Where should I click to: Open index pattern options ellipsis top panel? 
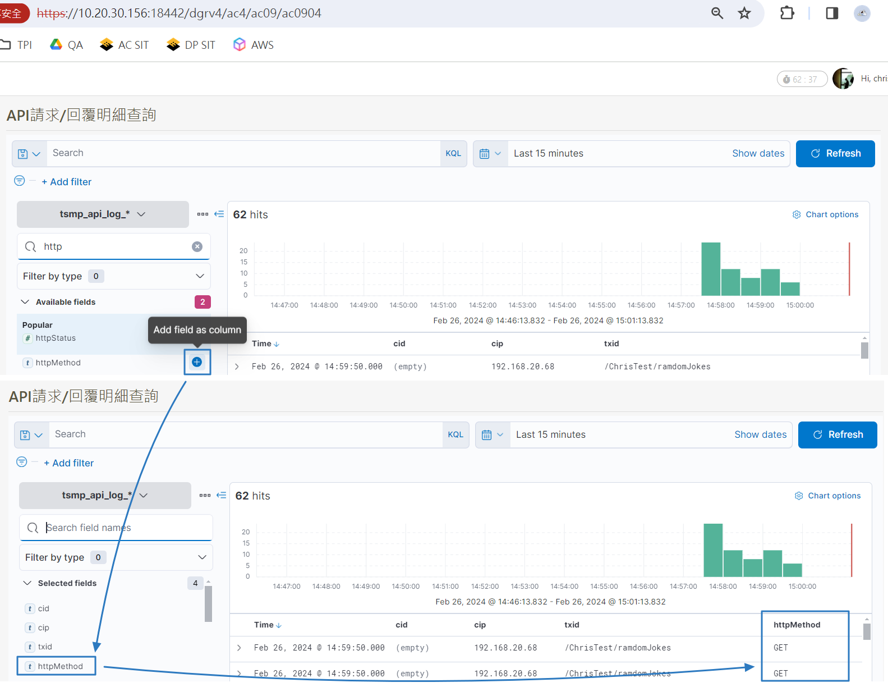203,214
